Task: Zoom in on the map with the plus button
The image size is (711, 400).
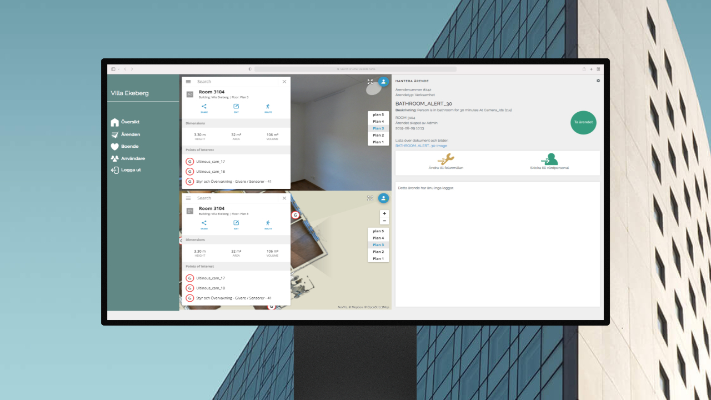Action: coord(384,213)
